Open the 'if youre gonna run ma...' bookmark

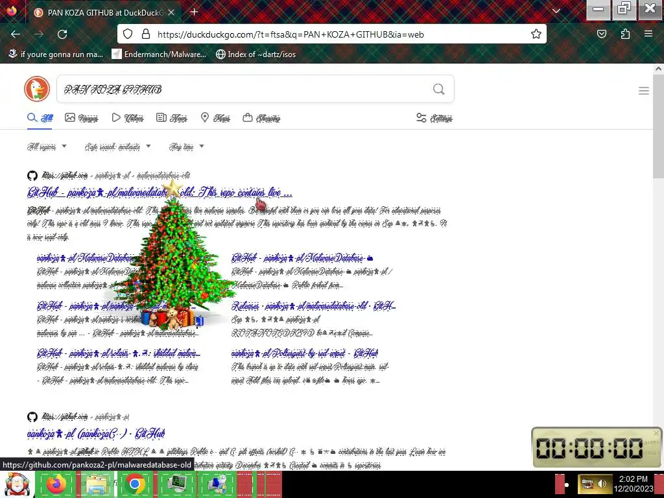point(56,54)
